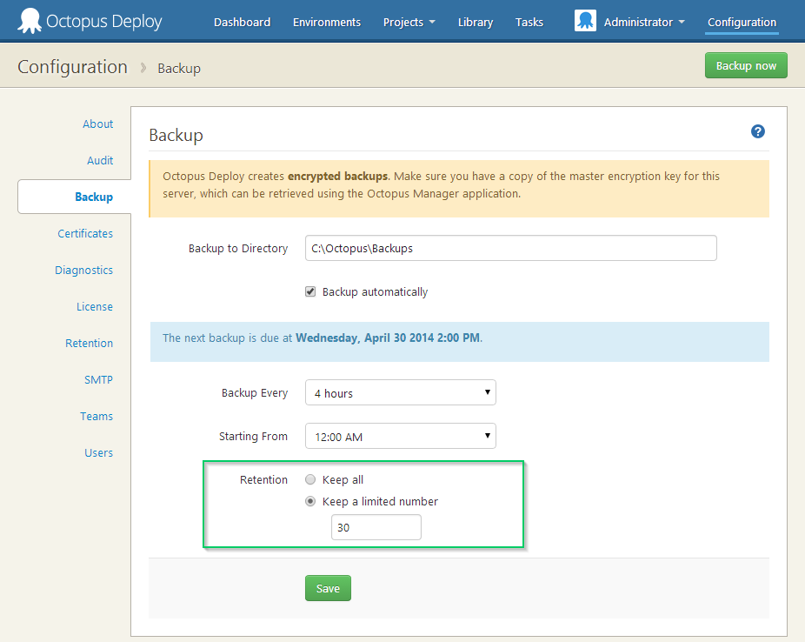The height and width of the screenshot is (642, 805).
Task: Open the help icon on the Backup page
Action: pos(757,131)
